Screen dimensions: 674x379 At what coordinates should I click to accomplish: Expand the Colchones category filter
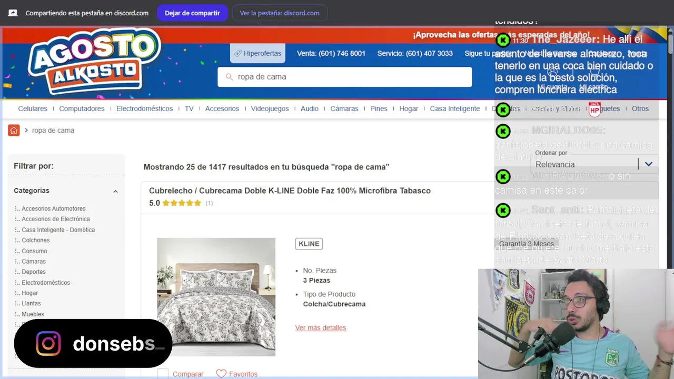click(35, 240)
